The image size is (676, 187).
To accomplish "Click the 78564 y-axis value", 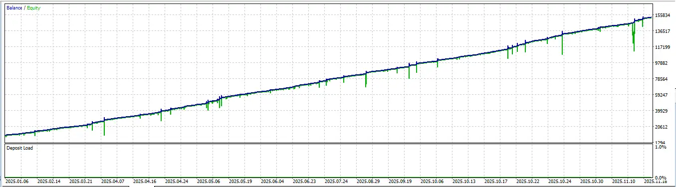I will click(662, 79).
